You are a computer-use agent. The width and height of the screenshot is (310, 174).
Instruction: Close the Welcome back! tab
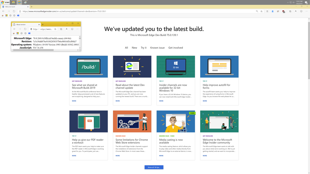point(28,7)
